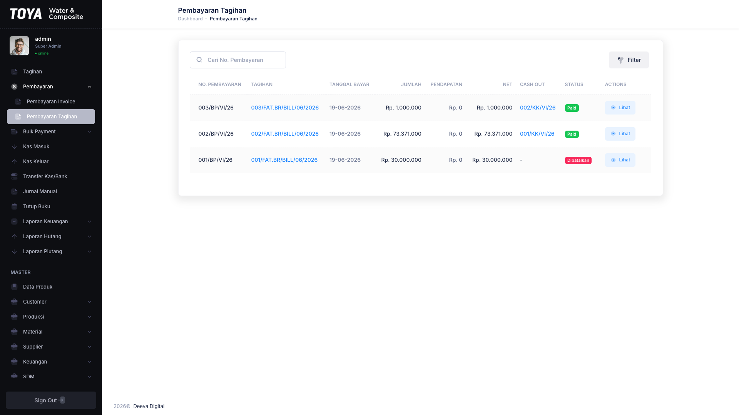Click the Data Produk icon

(x=14, y=287)
